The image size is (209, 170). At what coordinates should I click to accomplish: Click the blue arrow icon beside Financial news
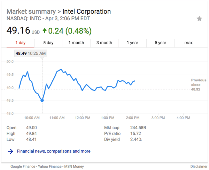click(x=10, y=151)
